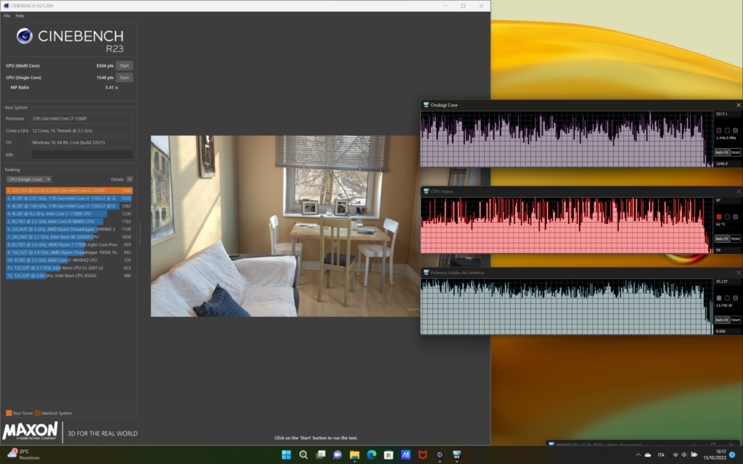This screenshot has width=743, height=464.
Task: Select ranking row 9, Threadripper 1950X
Action: coord(69,252)
